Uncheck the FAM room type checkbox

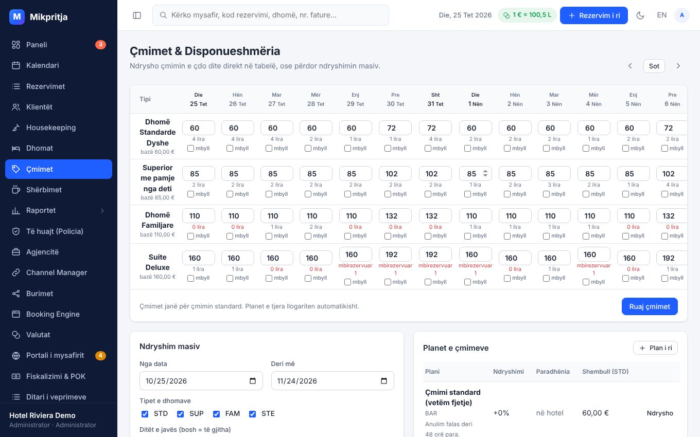217,414
